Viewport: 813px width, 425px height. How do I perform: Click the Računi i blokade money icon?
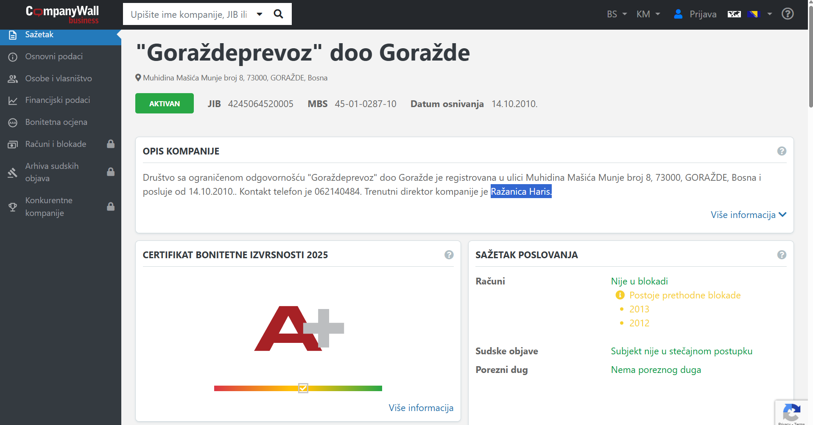coord(13,145)
